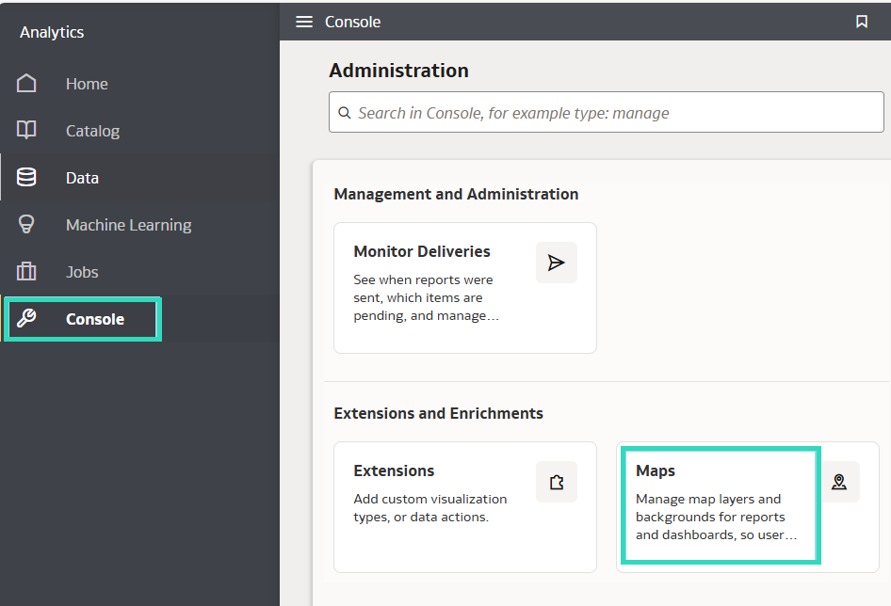
Task: Click the Catalog book icon
Action: [x=26, y=130]
